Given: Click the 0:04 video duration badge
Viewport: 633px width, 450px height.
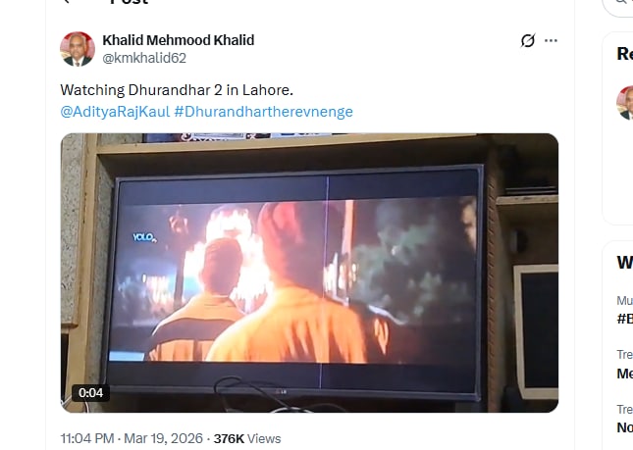Looking at the screenshot, I should coord(91,393).
